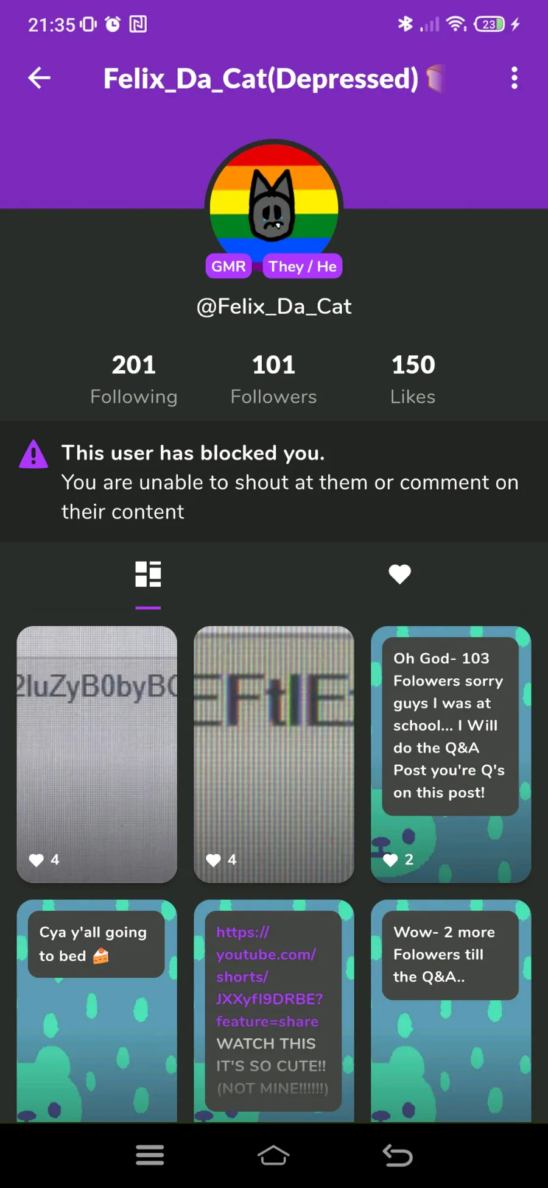Like the EFtlE post heart icon
Screen dimensions: 548x1188
click(214, 860)
